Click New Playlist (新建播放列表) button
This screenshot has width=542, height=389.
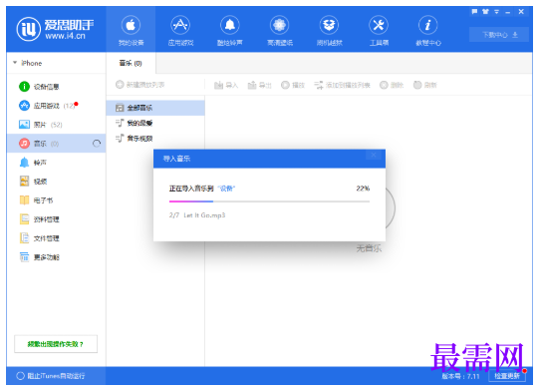140,85
